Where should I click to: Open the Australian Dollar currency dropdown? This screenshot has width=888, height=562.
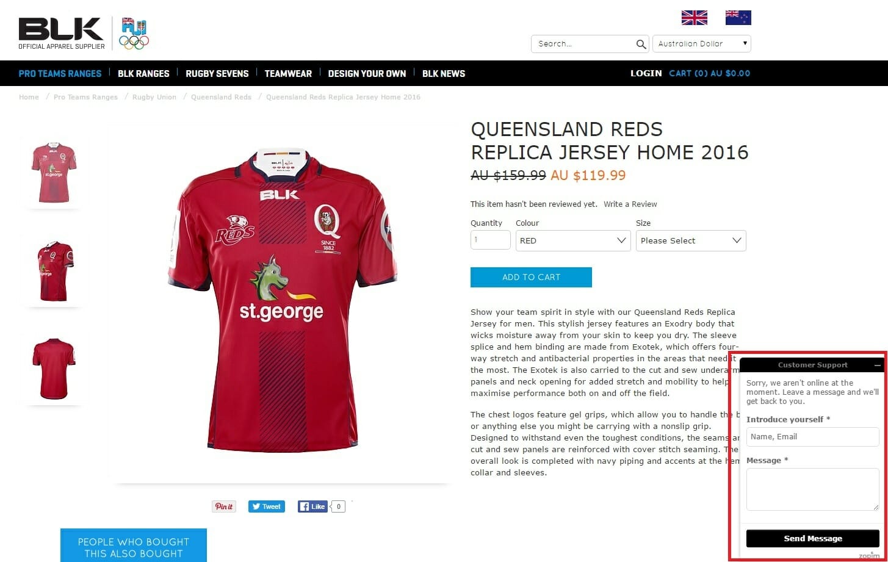coord(702,44)
